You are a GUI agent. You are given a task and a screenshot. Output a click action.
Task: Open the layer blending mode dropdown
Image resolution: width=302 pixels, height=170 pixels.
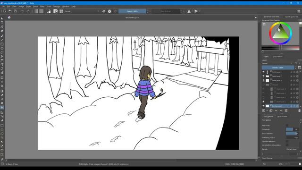tap(277, 63)
